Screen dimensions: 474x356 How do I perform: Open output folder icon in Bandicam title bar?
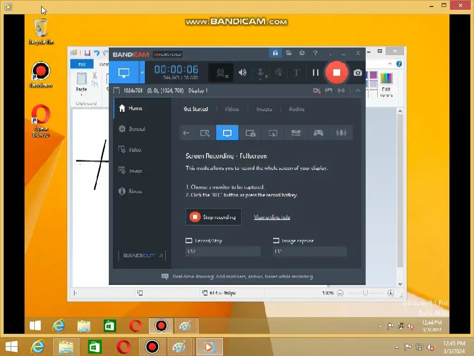click(x=289, y=53)
